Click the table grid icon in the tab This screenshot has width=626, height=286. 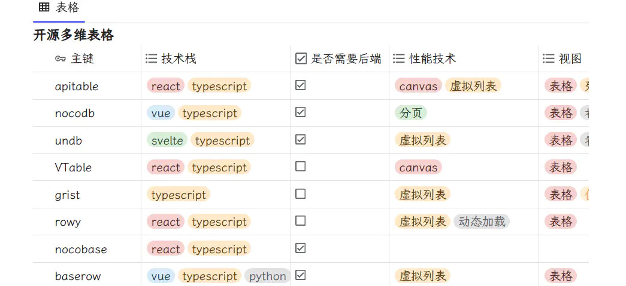click(44, 8)
